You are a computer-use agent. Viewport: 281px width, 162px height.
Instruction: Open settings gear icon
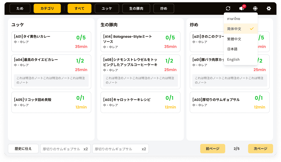click(x=269, y=8)
